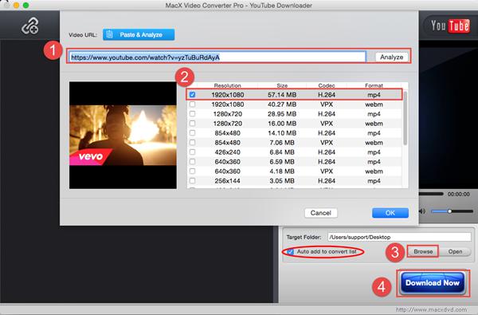Click the Format column header
Viewport: 478px width, 315px height.
pyautogui.click(x=374, y=85)
